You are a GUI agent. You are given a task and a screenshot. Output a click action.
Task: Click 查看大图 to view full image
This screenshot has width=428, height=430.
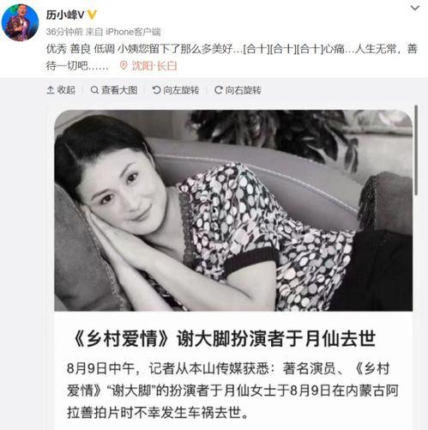(x=114, y=90)
